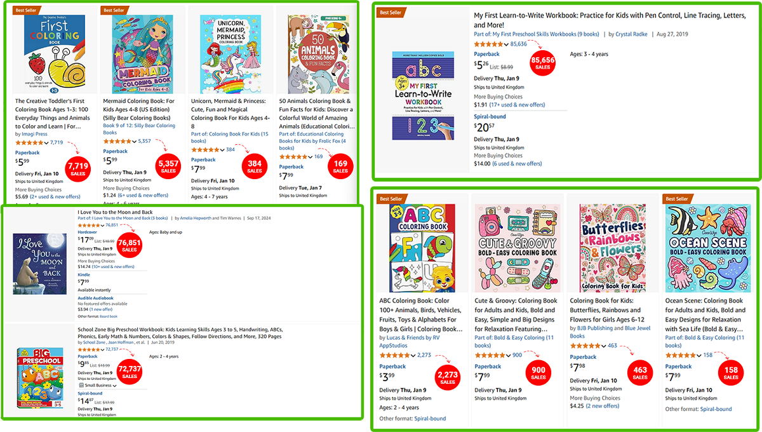Image resolution: width=762 pixels, height=432 pixels.
Task: Click the red 900 sales circle
Action: [538, 374]
